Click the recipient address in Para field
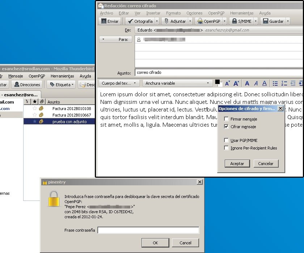The image size is (304, 253). [164, 39]
